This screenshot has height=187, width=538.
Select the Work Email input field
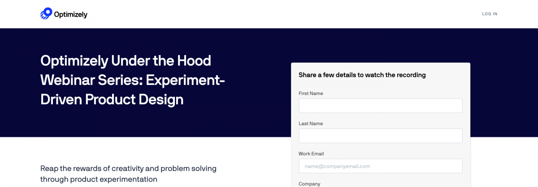click(x=381, y=166)
